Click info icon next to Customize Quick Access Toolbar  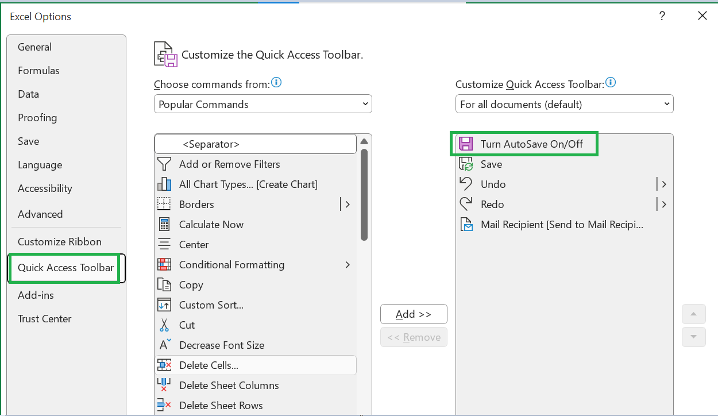[x=611, y=83]
